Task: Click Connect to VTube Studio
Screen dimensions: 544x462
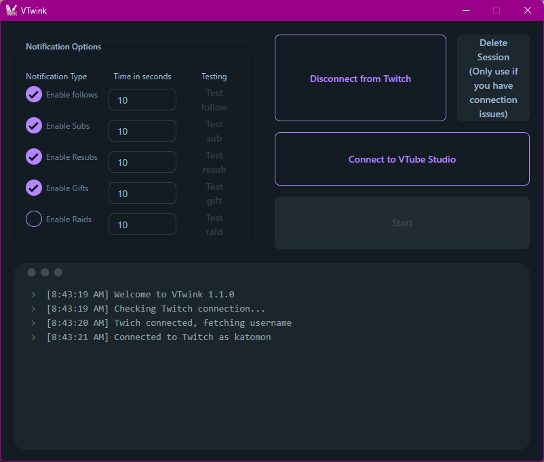Action: [x=402, y=159]
